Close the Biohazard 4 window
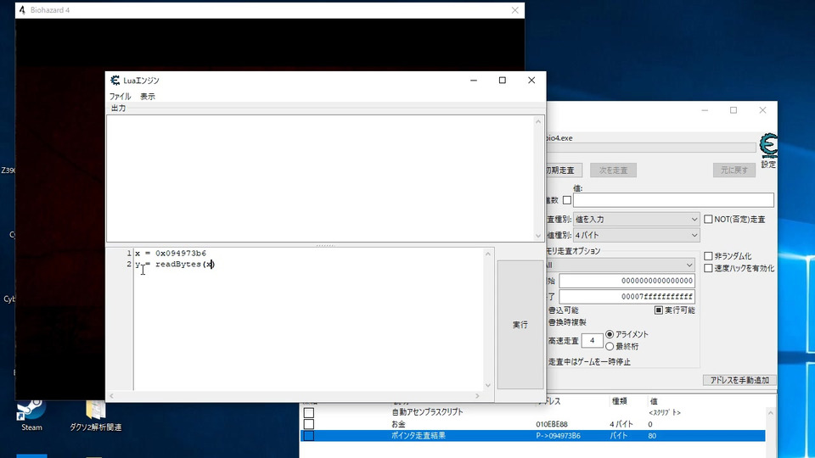 tap(514, 10)
